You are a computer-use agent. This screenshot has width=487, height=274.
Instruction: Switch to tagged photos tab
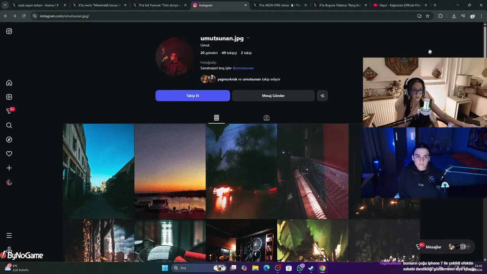click(x=267, y=118)
